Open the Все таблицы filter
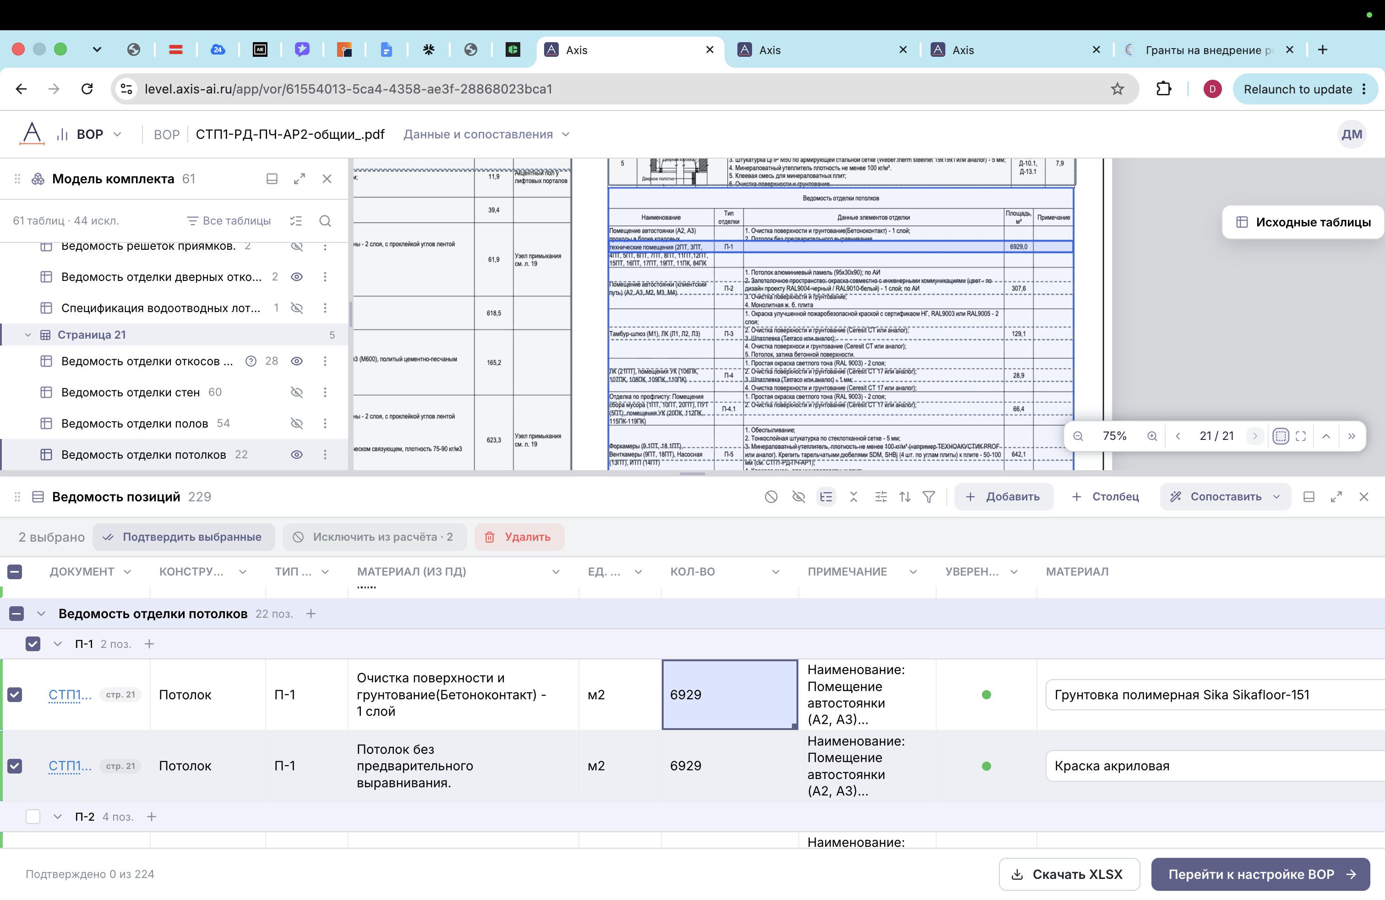 229,221
